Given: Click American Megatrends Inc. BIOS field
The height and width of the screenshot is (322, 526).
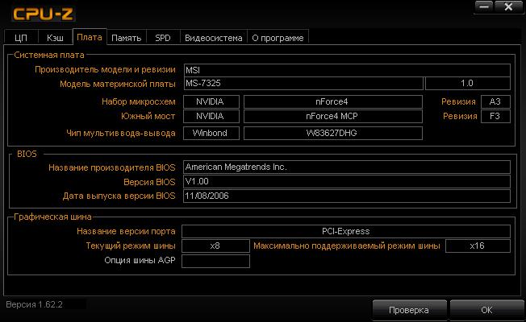Looking at the screenshot, I should (x=347, y=167).
